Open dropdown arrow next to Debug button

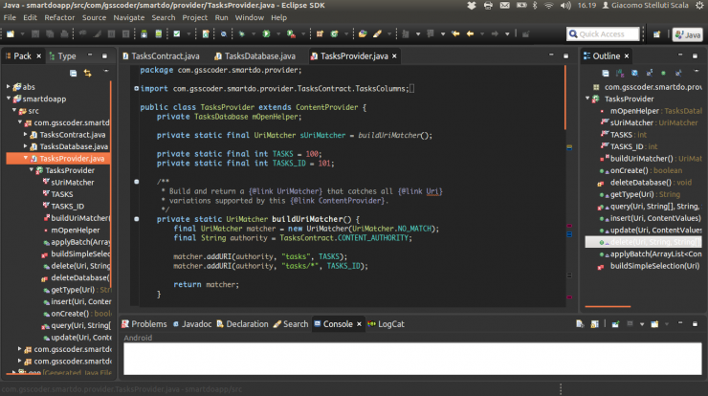pyautogui.click(x=253, y=33)
